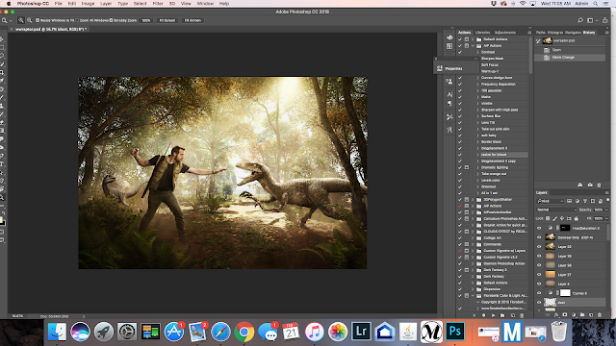Click Lock image pixels brush icon
Viewport: 616px width, 346px height.
555,218
